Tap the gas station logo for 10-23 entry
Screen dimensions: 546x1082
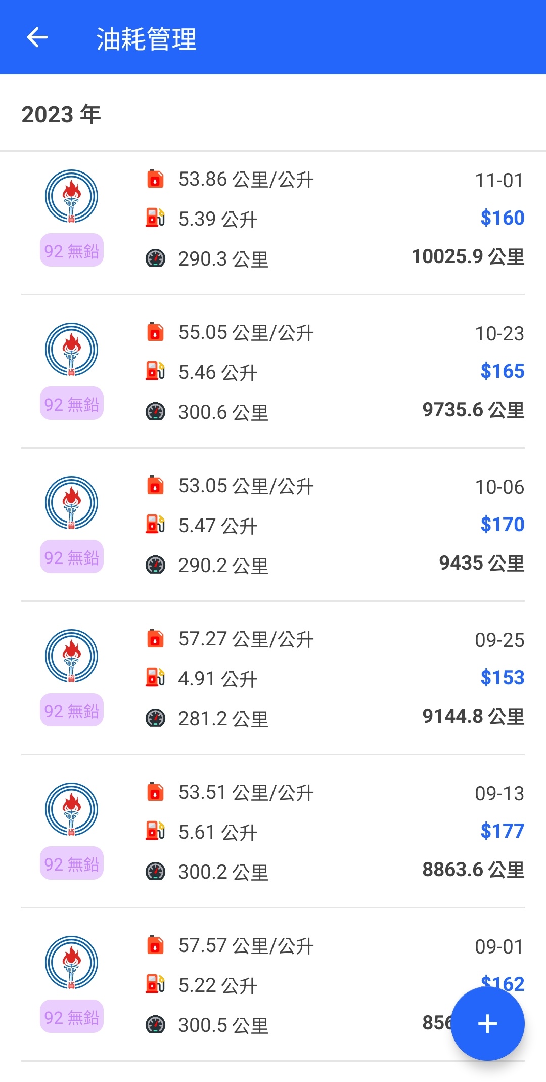coord(71,350)
